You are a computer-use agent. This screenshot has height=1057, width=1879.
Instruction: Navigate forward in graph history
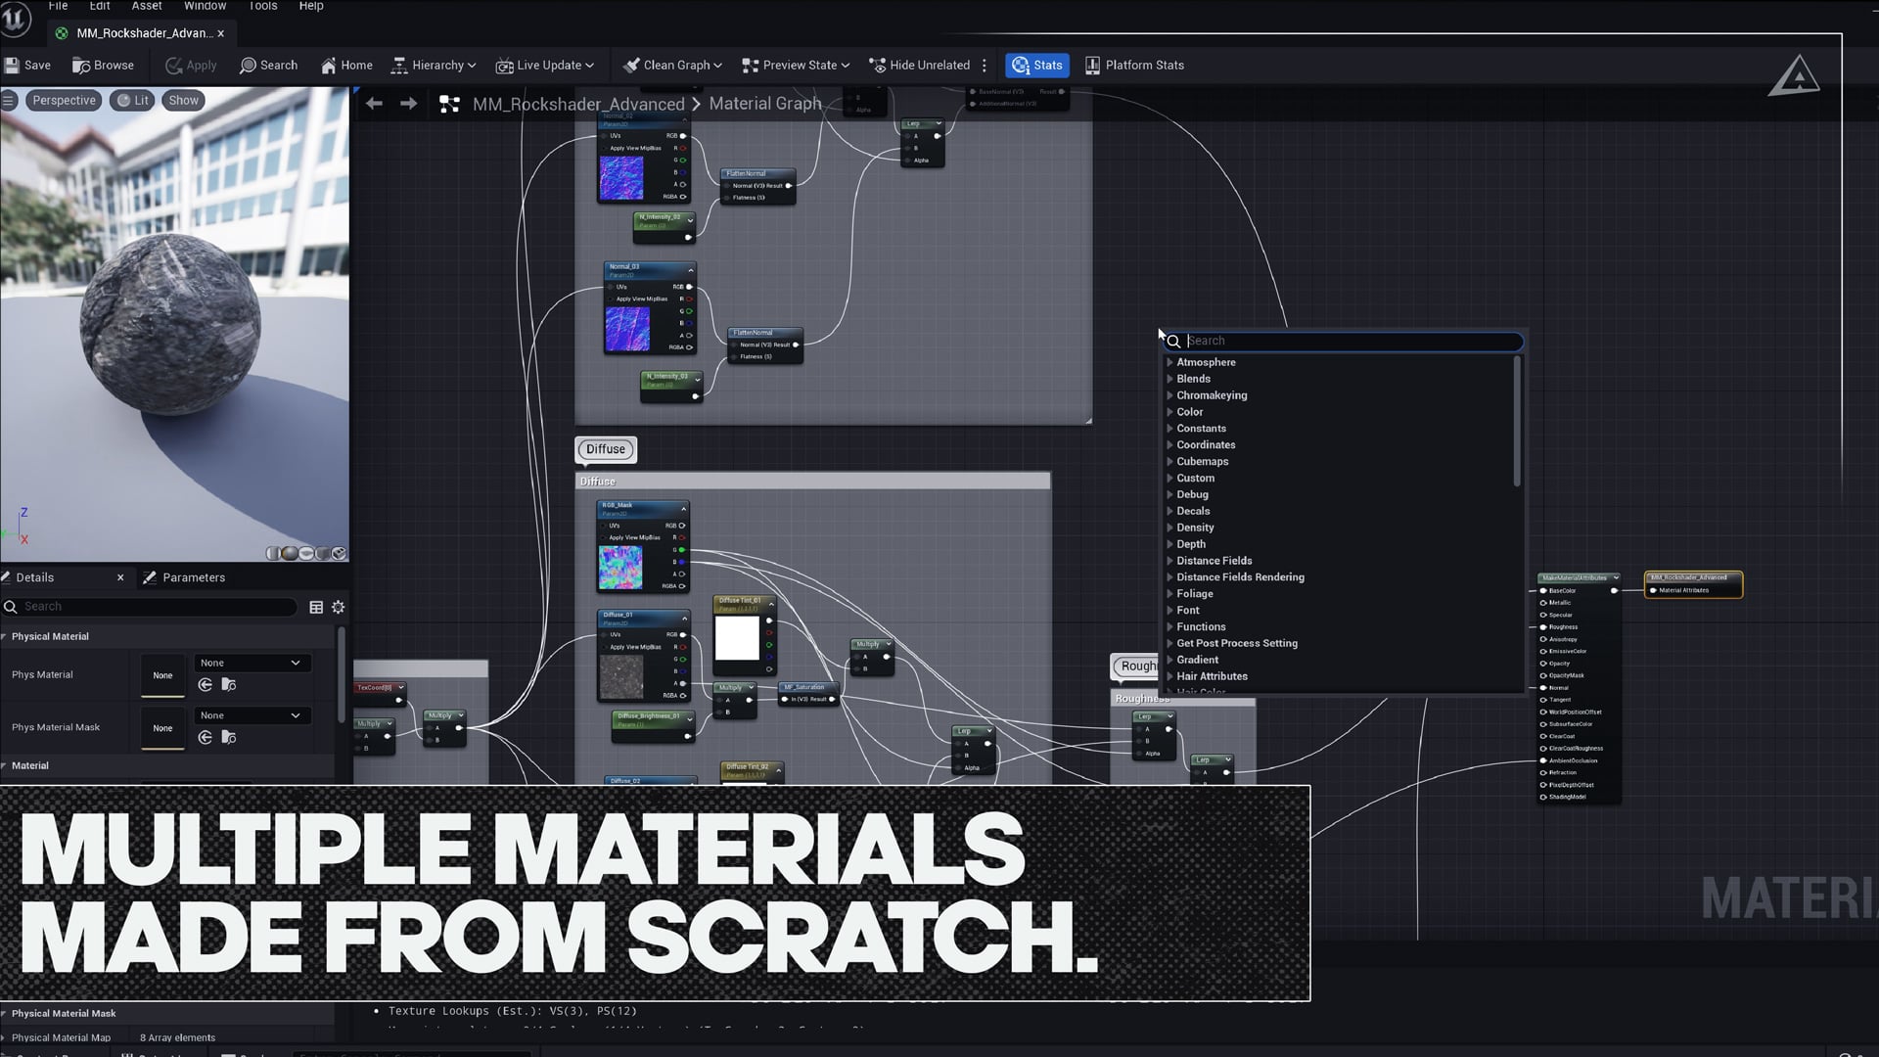(408, 104)
